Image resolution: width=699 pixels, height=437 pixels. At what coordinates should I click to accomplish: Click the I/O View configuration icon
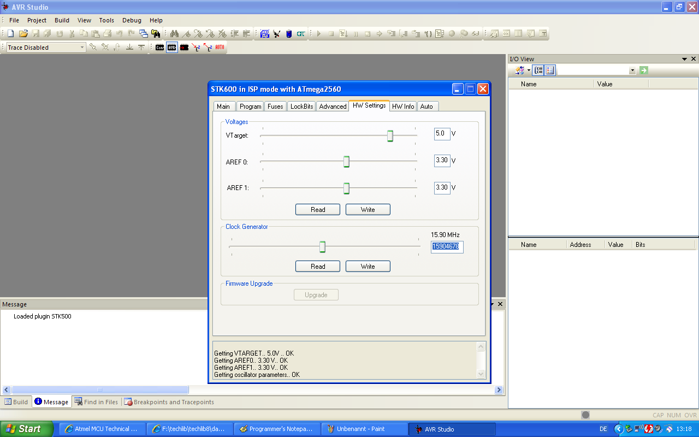[x=519, y=70]
